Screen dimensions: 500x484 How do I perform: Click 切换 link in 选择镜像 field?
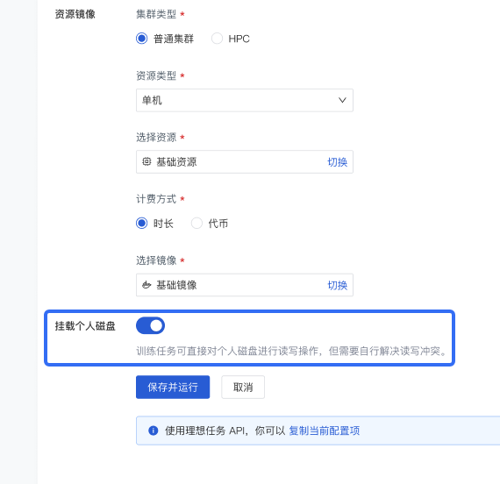pyautogui.click(x=338, y=285)
